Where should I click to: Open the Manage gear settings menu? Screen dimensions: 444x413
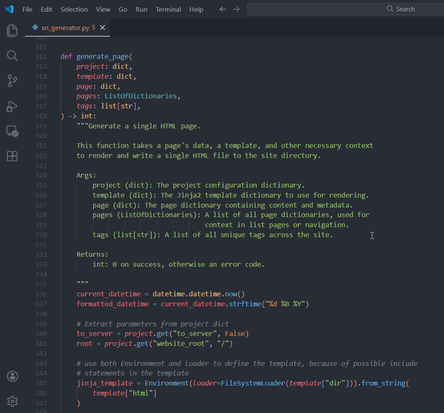coord(13,401)
